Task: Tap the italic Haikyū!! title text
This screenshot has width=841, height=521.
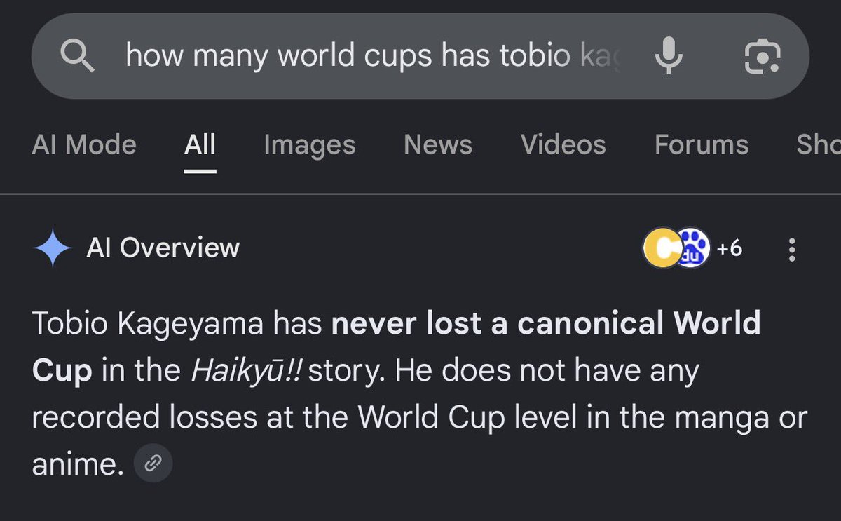Action: [x=246, y=371]
